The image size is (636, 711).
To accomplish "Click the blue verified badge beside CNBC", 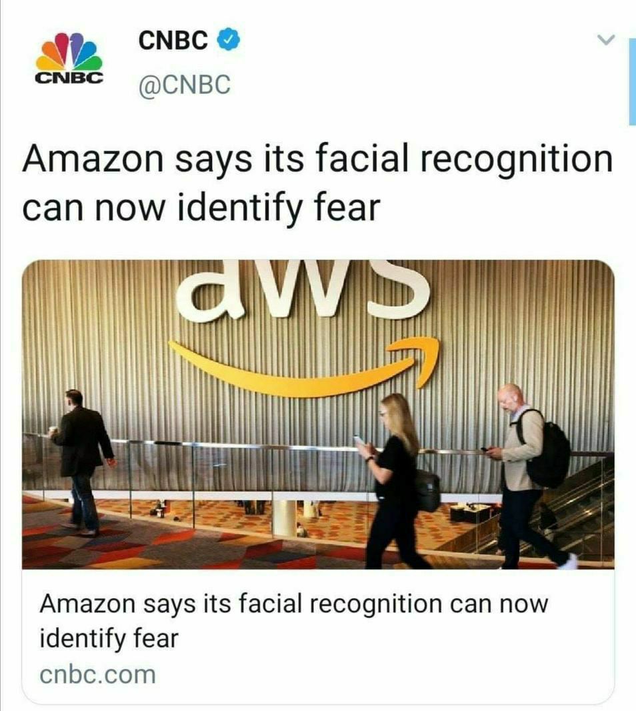I will [229, 40].
